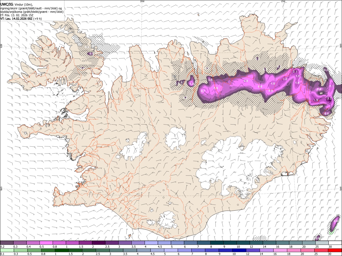Click the 0.9 precipitation value on the map
This screenshot has width=342, height=256.
pyautogui.click(x=271, y=91)
